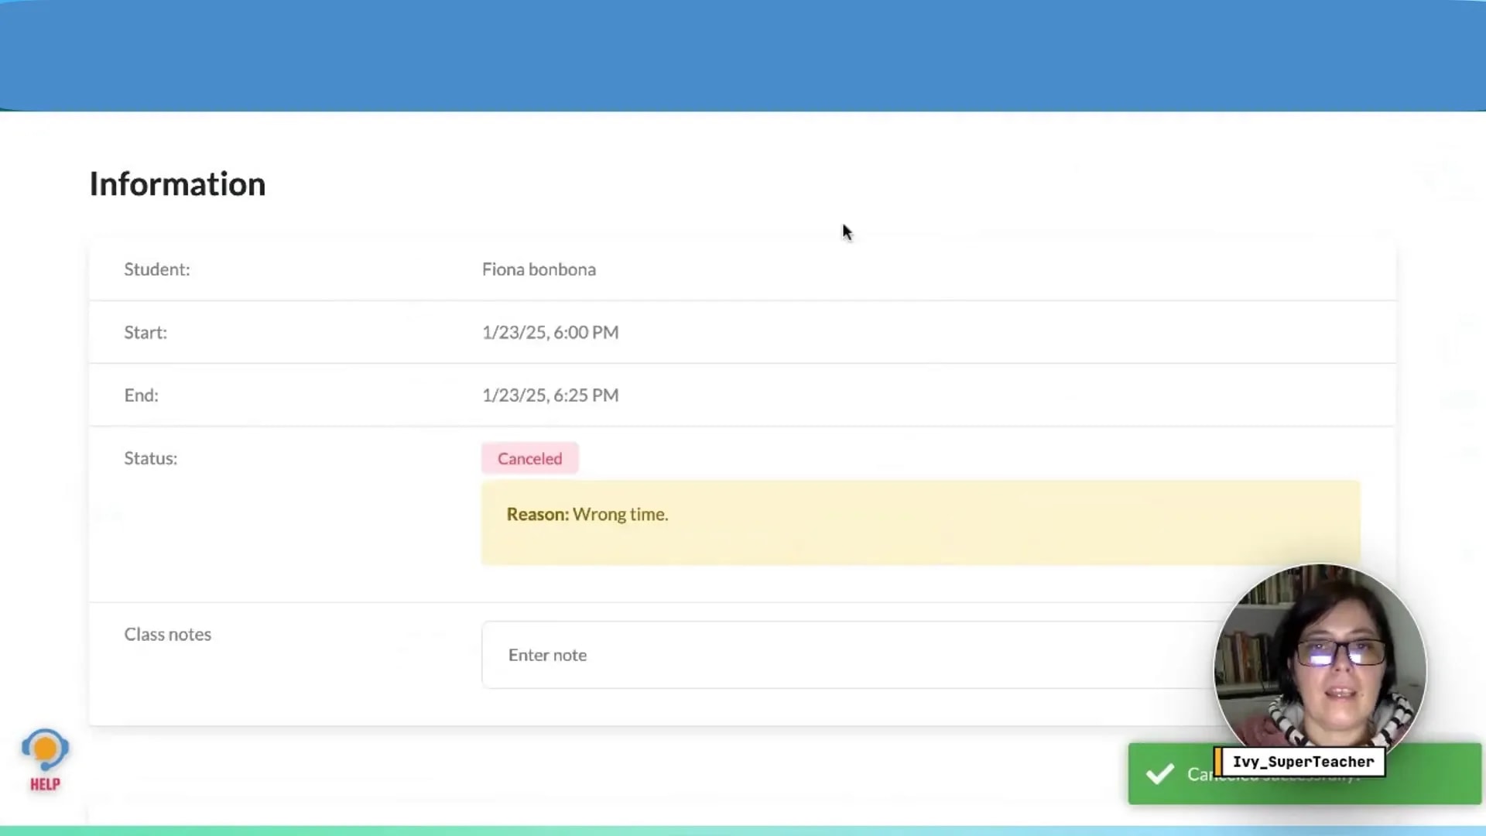This screenshot has height=836, width=1486.
Task: Click the Ivy_SuperTeacher name tag
Action: click(1303, 762)
